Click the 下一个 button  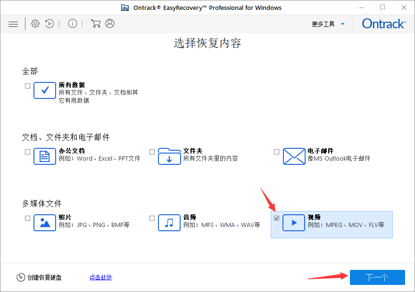point(377,277)
